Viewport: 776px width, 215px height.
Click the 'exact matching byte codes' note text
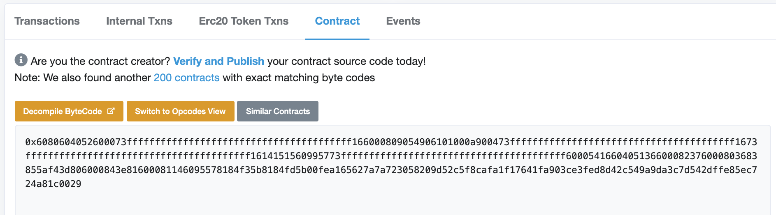(x=310, y=78)
